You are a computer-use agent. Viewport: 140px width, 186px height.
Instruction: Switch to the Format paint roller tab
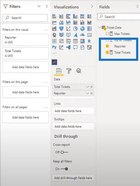69,71
